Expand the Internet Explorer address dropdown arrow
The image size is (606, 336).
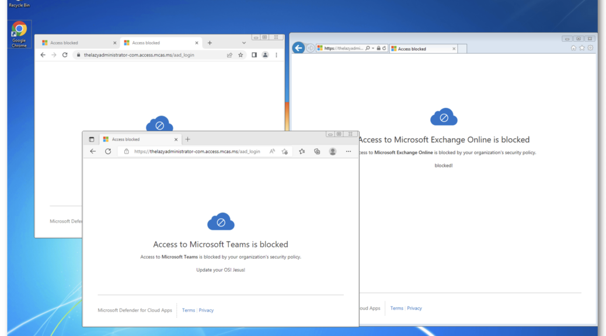[373, 48]
